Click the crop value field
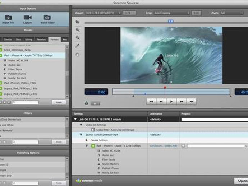This screenshot has height=186, width=248. pyautogui.click(x=197, y=13)
